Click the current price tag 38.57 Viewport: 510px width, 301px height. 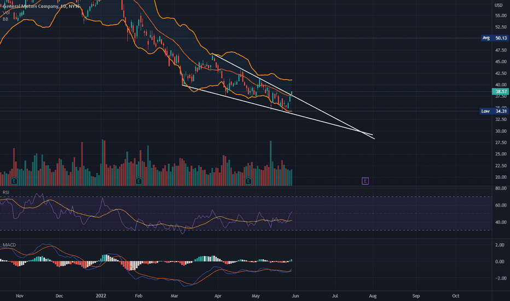501,91
